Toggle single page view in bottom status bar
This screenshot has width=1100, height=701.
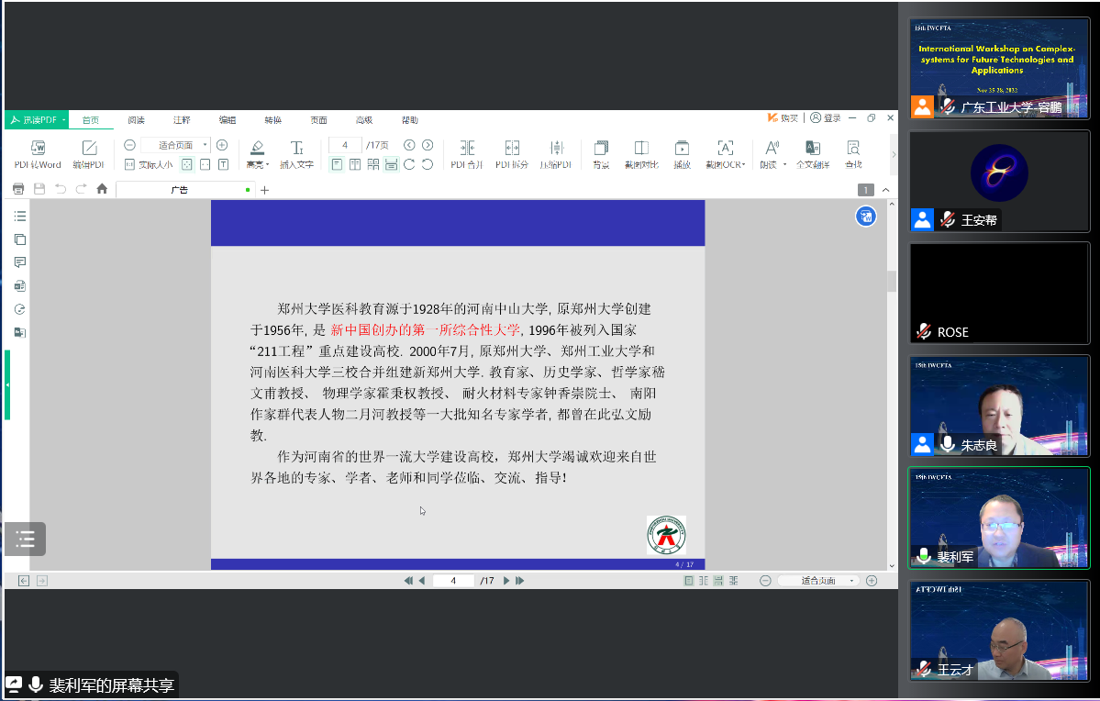coord(688,580)
